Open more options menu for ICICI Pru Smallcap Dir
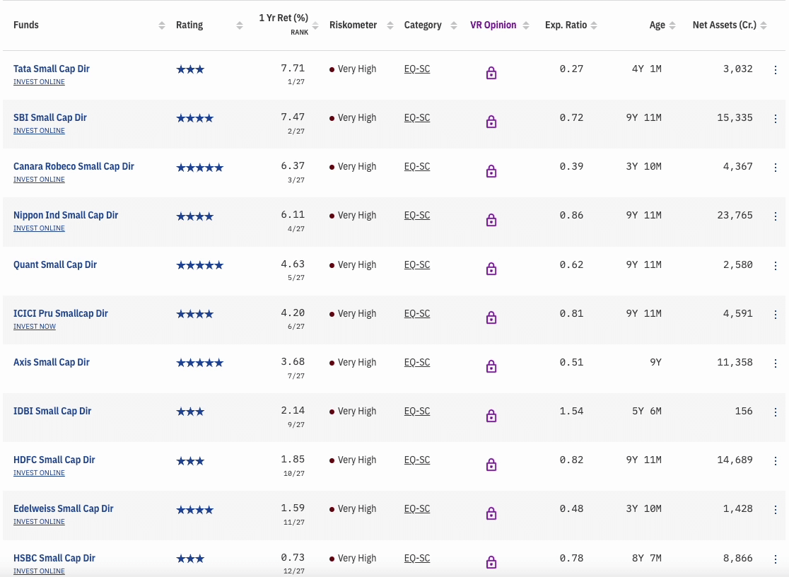 775,315
